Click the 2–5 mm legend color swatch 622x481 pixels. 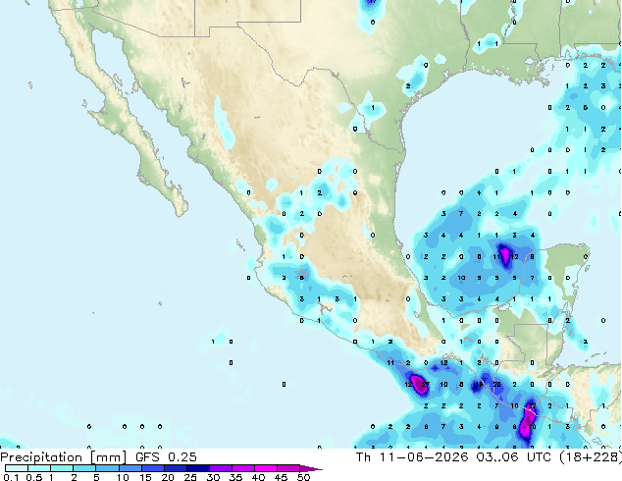point(85,468)
